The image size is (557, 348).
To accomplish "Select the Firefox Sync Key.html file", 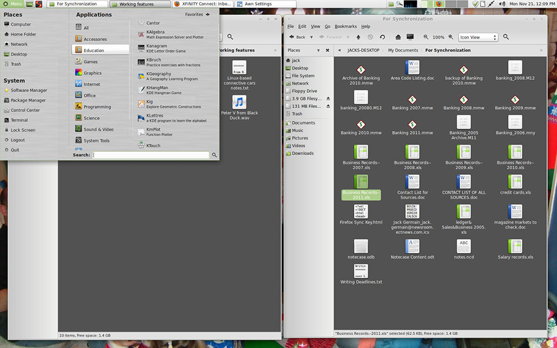I will pyautogui.click(x=361, y=215).
